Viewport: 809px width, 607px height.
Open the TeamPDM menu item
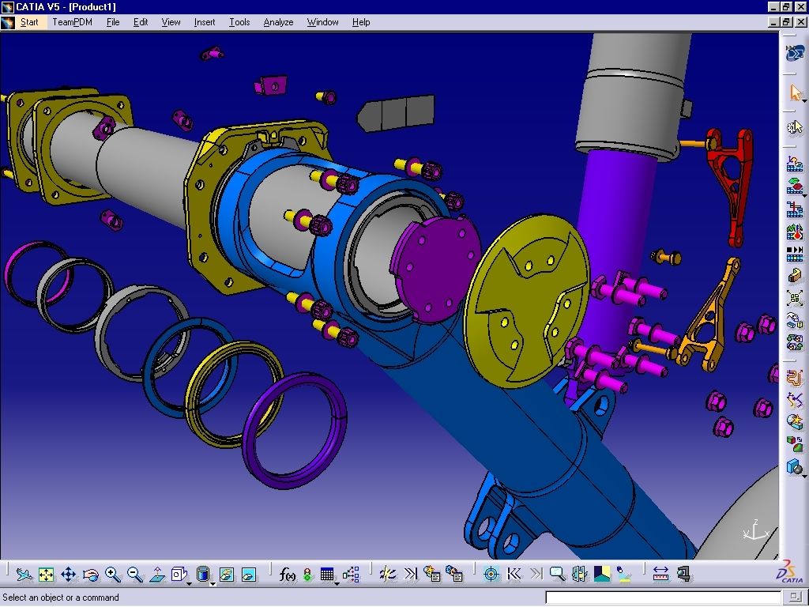[72, 22]
